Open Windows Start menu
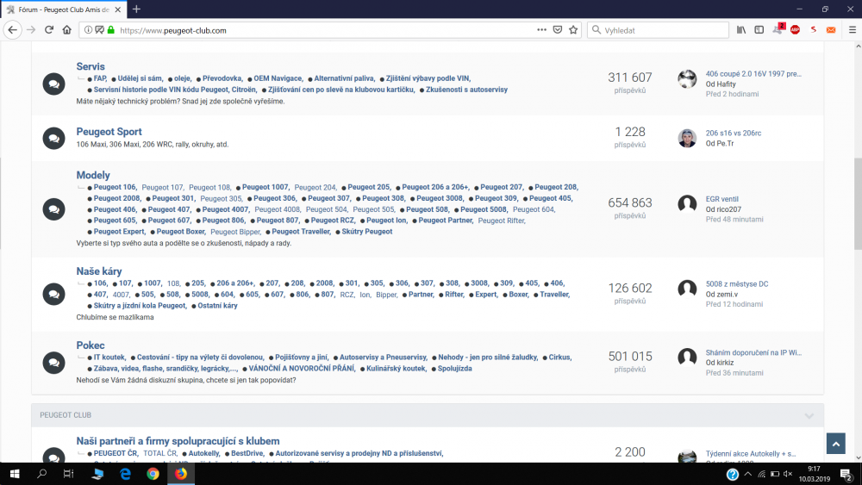This screenshot has width=862, height=485. (x=15, y=474)
